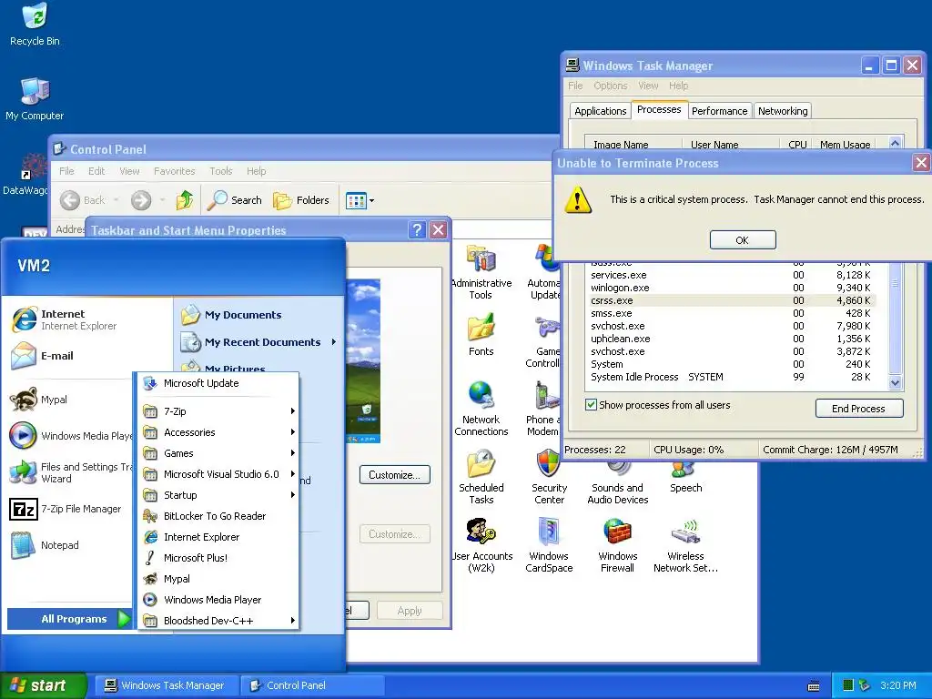Screen dimensions: 932x699
Task: Open Windows CardSpace icon
Action: 549,545
